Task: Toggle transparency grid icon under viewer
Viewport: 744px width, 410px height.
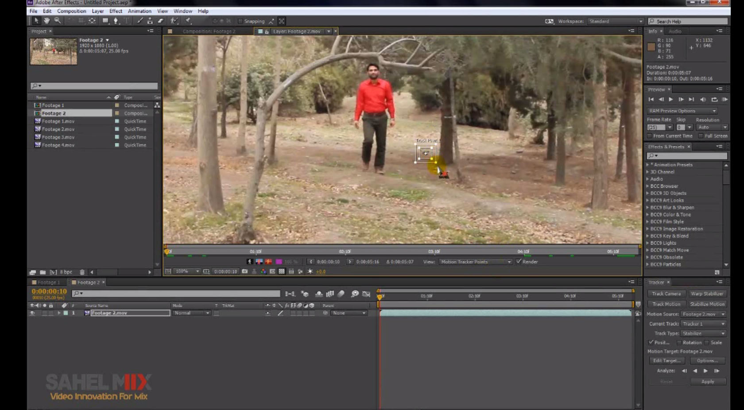Action: (282, 271)
